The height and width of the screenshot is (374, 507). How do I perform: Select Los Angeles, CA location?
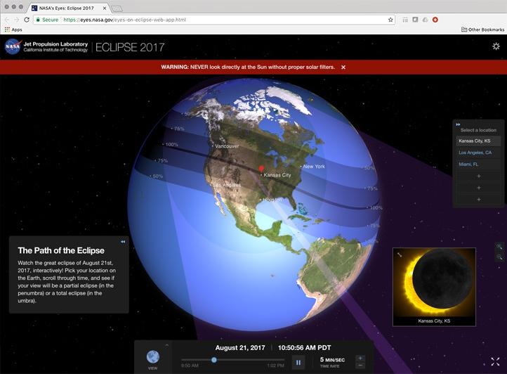[475, 153]
